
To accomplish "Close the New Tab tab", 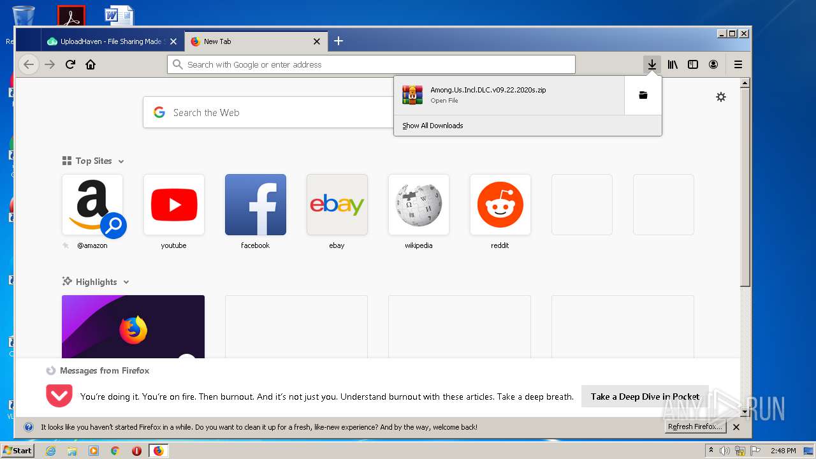I will (x=317, y=41).
